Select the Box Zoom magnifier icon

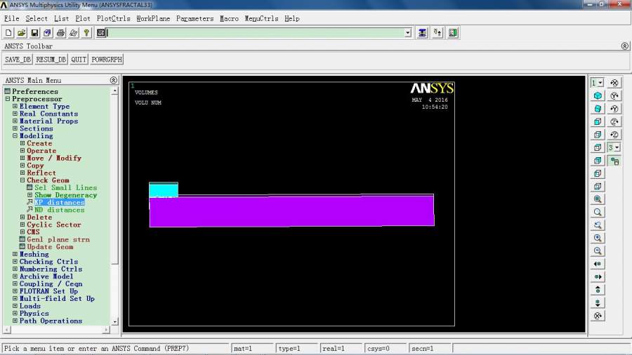coord(598,212)
